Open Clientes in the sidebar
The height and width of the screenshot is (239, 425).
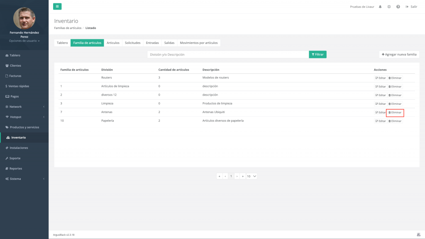(x=15, y=65)
